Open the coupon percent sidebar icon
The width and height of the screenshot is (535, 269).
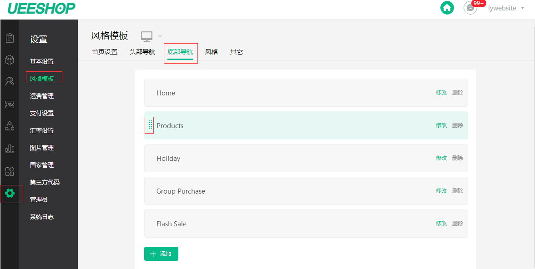(x=10, y=105)
